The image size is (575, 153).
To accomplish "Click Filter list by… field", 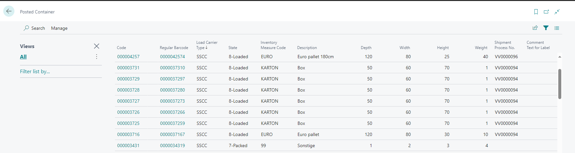I will (x=35, y=71).
